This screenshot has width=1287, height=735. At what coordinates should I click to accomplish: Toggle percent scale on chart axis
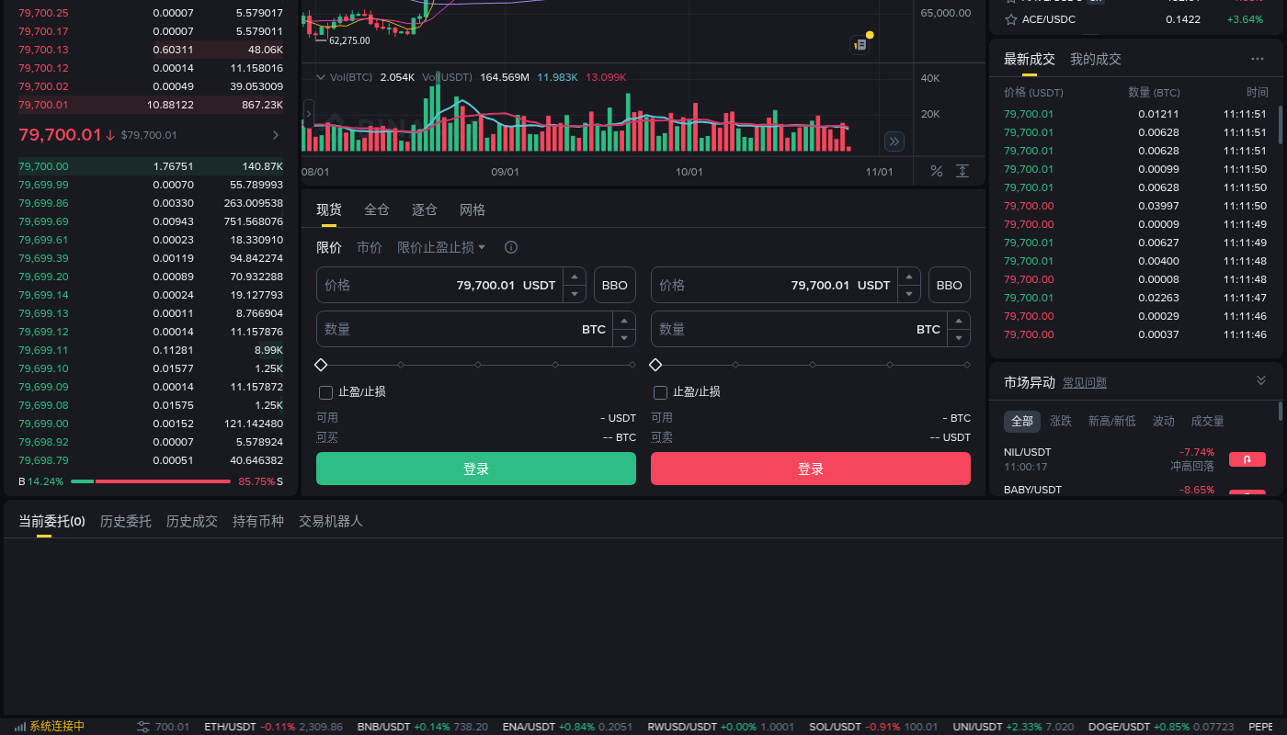[937, 171]
